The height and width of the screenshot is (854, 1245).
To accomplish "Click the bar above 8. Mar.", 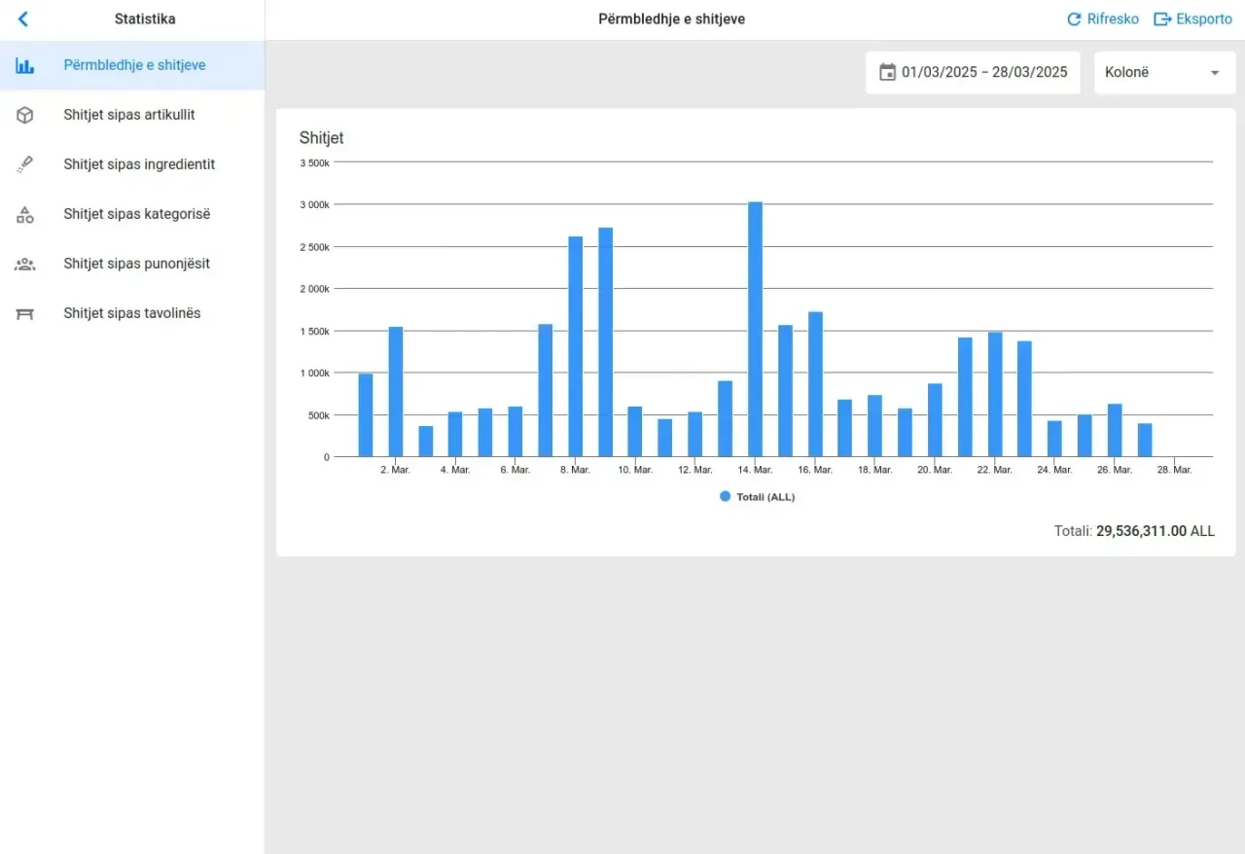I will (576, 346).
